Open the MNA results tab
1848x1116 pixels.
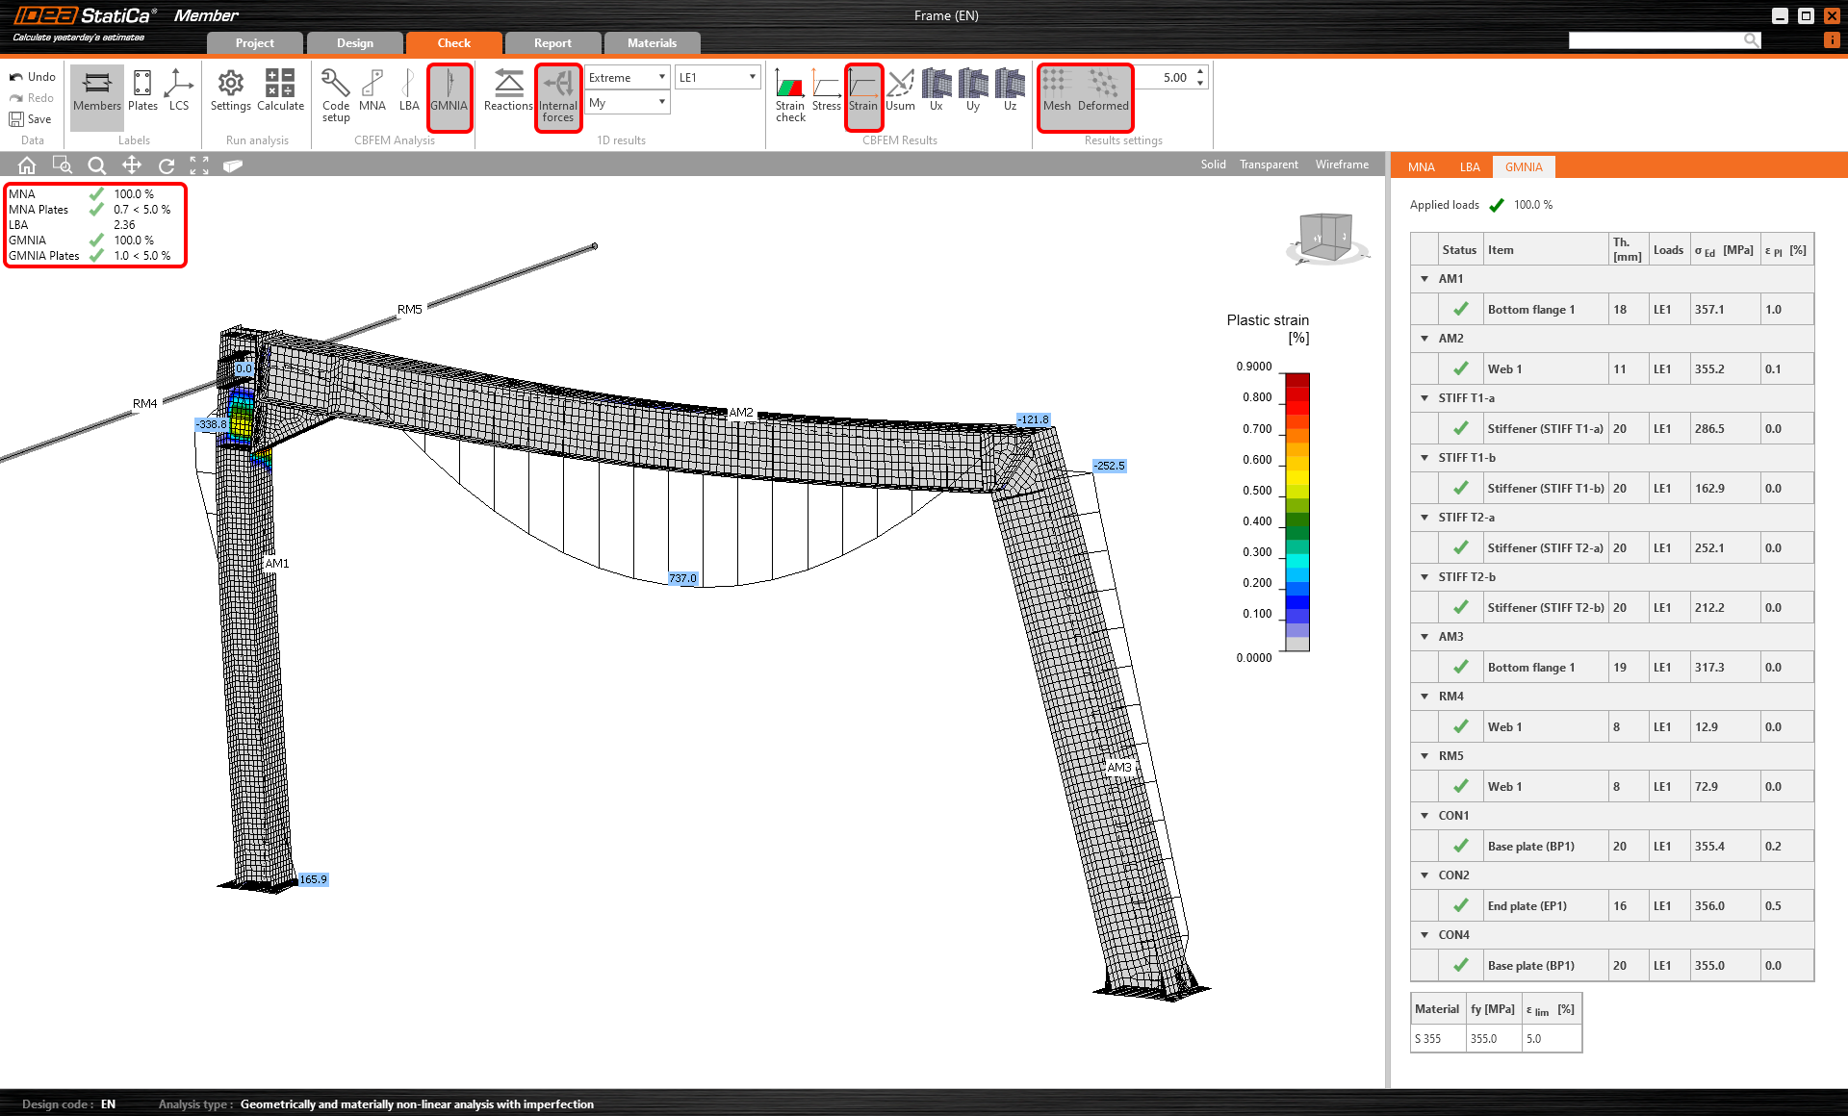(1421, 167)
